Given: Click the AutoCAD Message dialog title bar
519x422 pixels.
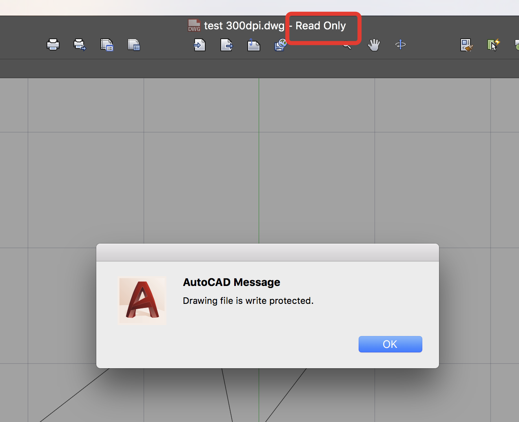Looking at the screenshot, I should [268, 253].
